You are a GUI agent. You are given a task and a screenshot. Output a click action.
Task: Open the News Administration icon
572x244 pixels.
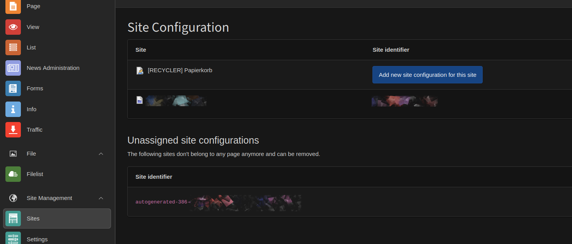point(13,68)
